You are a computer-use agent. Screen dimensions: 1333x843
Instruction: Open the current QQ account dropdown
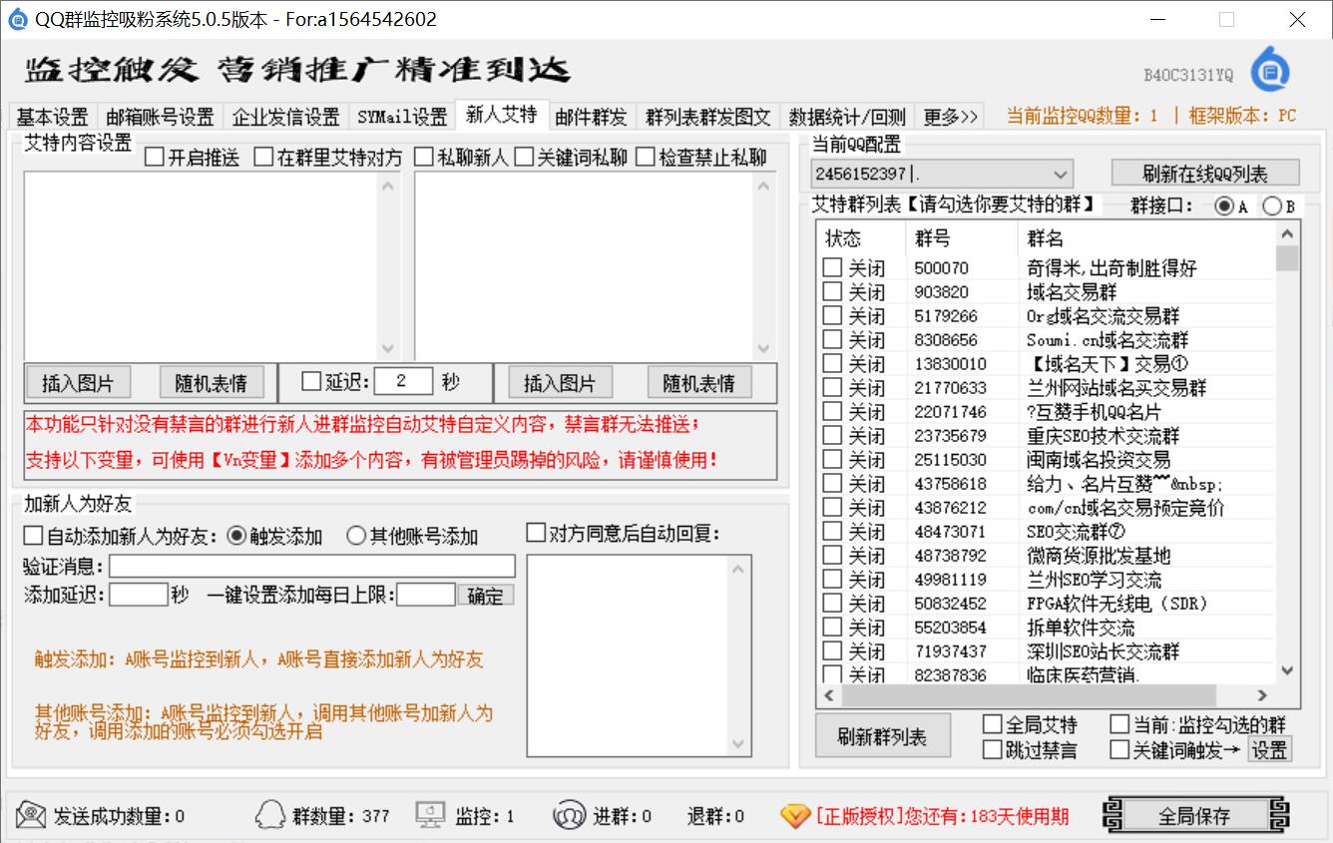[x=941, y=173]
